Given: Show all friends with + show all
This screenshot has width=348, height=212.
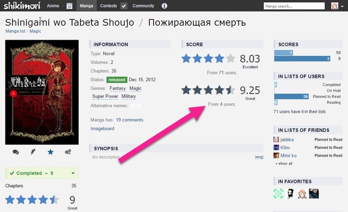Looking at the screenshot, I should (284, 163).
